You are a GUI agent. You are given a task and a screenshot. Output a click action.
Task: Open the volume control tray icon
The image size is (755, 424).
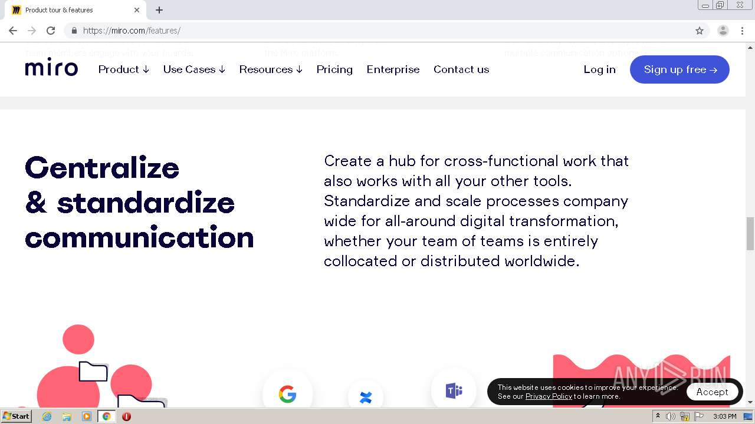coord(671,416)
